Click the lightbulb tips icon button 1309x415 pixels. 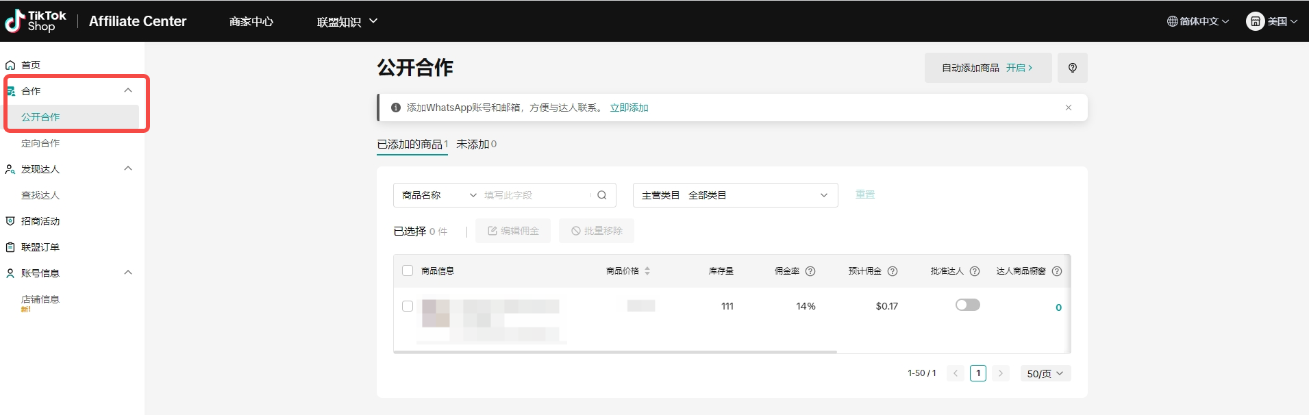pyautogui.click(x=1072, y=68)
